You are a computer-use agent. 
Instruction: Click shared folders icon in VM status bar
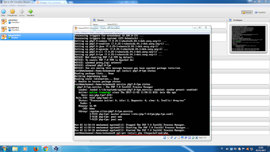pos(178,138)
